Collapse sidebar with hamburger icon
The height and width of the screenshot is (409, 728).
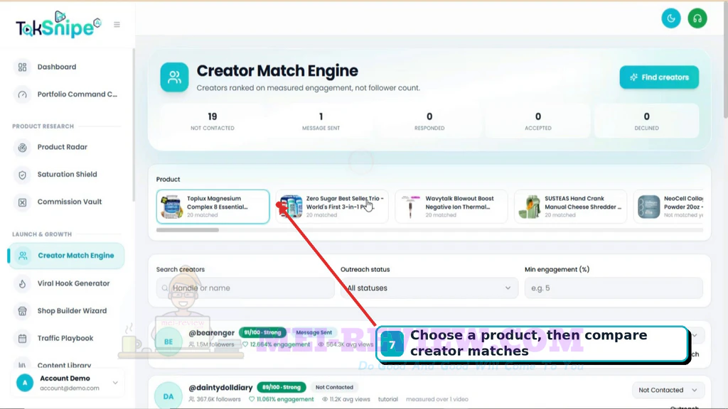[117, 25]
